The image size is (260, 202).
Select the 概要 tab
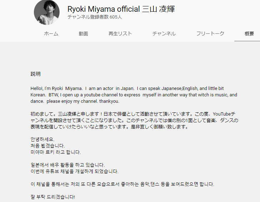tap(249, 33)
